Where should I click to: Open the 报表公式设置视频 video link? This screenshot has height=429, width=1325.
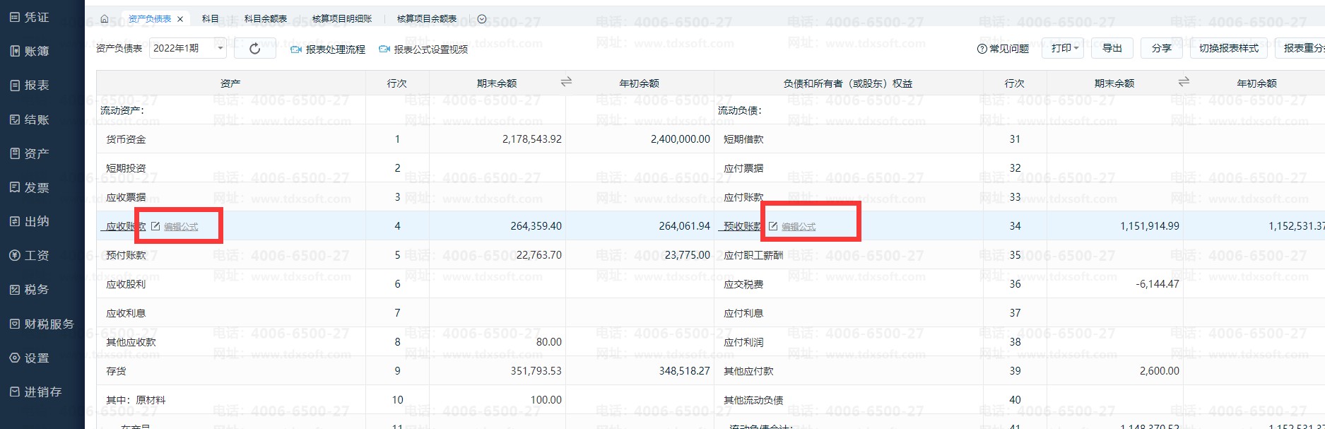[x=424, y=49]
